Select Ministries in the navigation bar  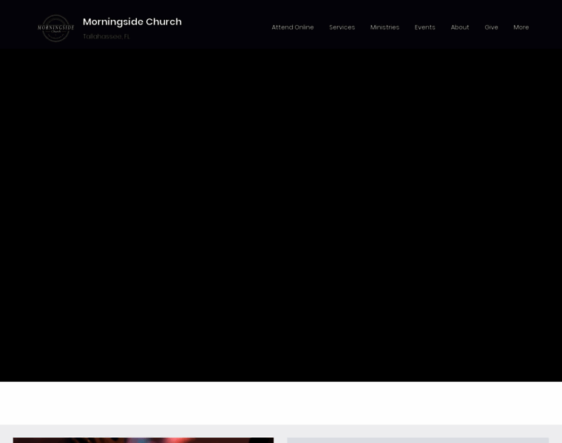click(x=385, y=27)
